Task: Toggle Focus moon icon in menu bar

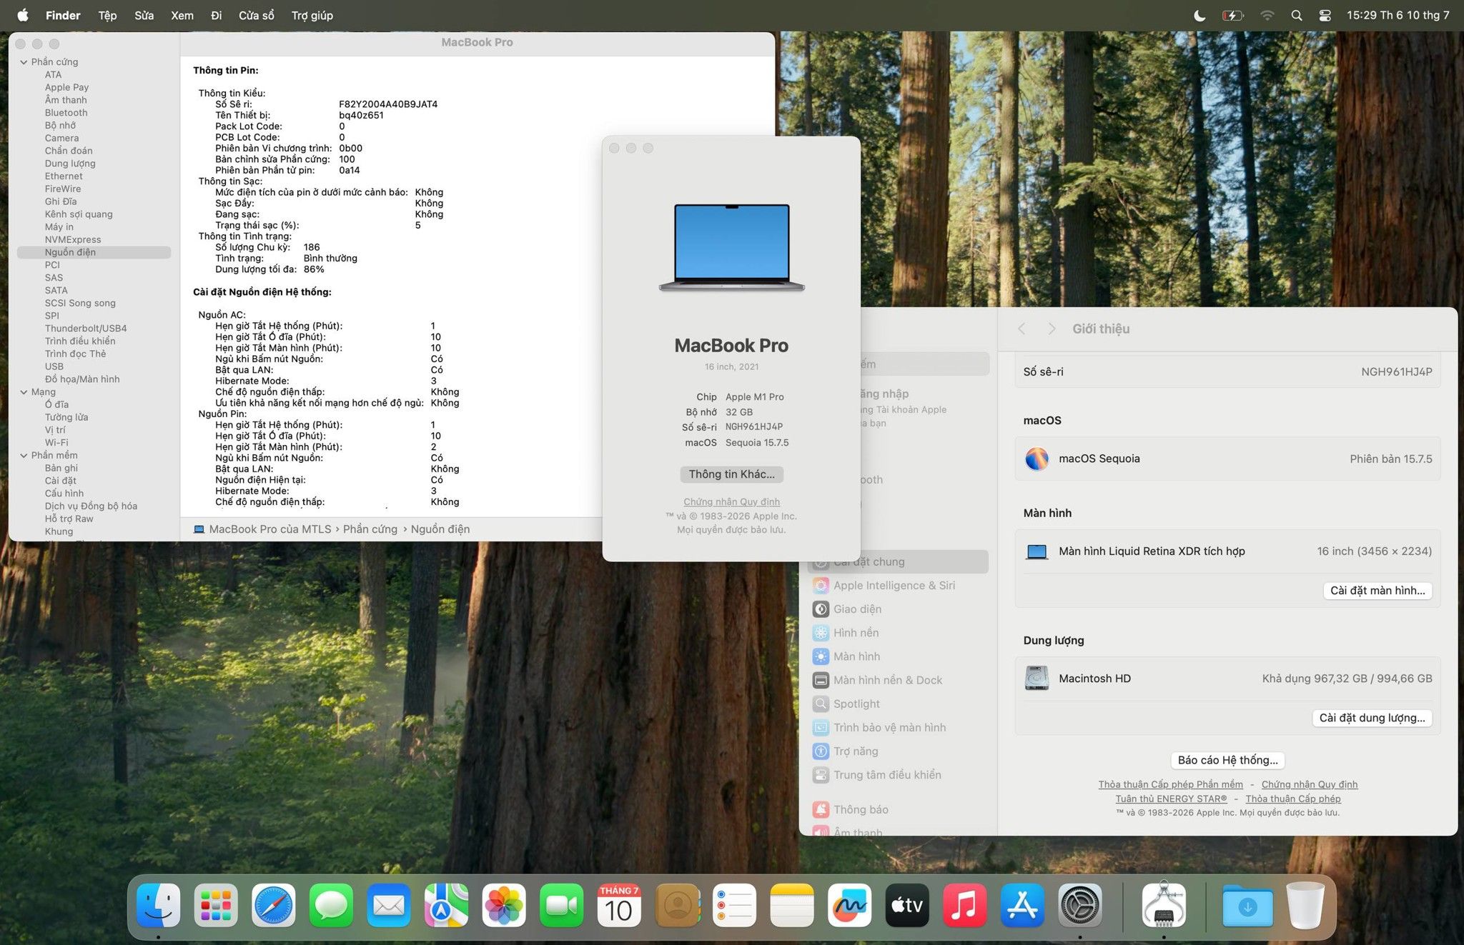Action: pyautogui.click(x=1200, y=15)
